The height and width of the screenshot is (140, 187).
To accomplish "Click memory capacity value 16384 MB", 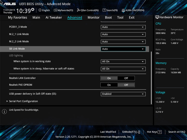I will point(176,73).
